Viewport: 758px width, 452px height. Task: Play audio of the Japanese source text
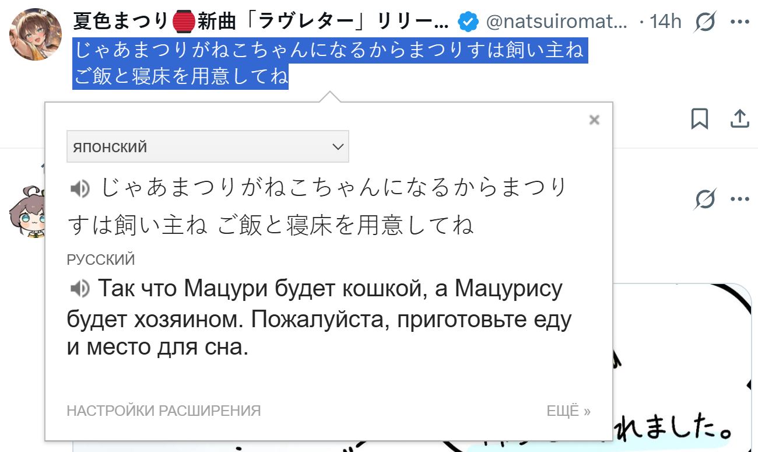pyautogui.click(x=79, y=188)
